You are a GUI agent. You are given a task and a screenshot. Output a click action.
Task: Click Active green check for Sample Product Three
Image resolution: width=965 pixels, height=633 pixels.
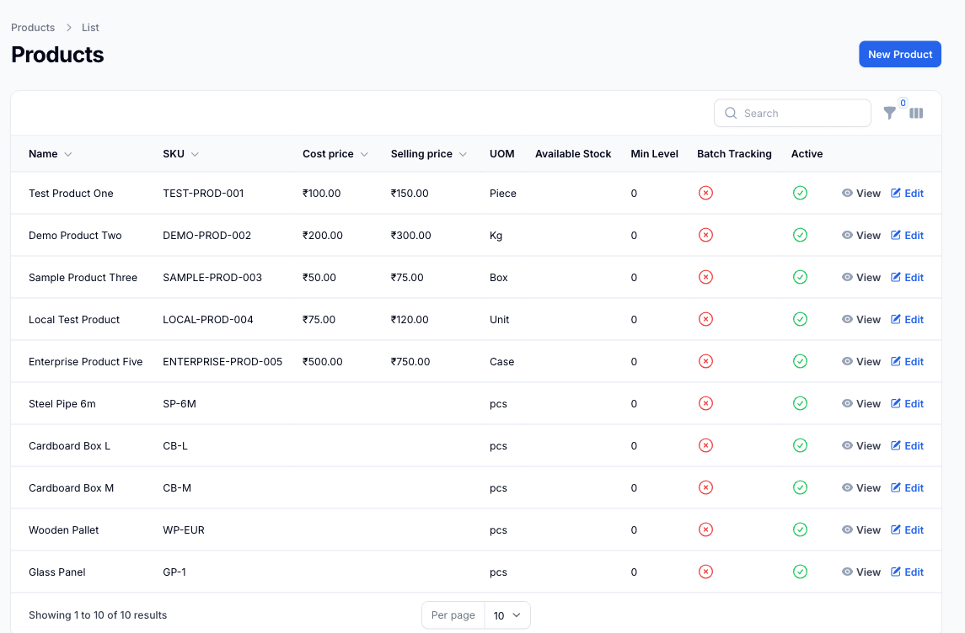800,277
